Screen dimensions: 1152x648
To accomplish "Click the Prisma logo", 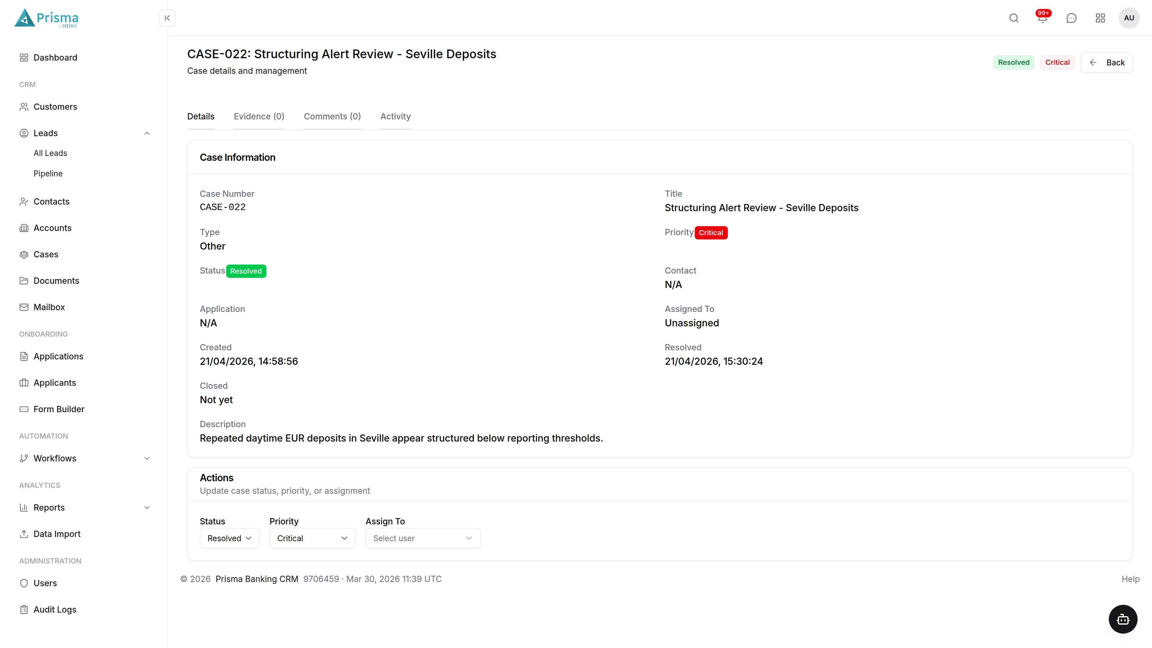I will pos(46,18).
